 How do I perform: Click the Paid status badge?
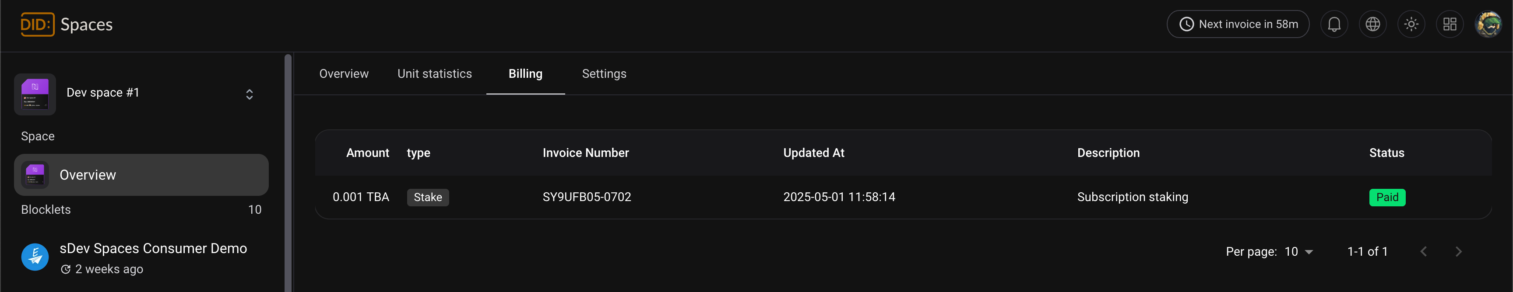tap(1387, 198)
